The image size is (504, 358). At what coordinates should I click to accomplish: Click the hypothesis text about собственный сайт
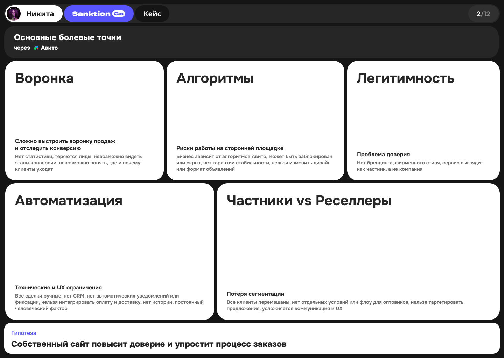pyautogui.click(x=149, y=344)
